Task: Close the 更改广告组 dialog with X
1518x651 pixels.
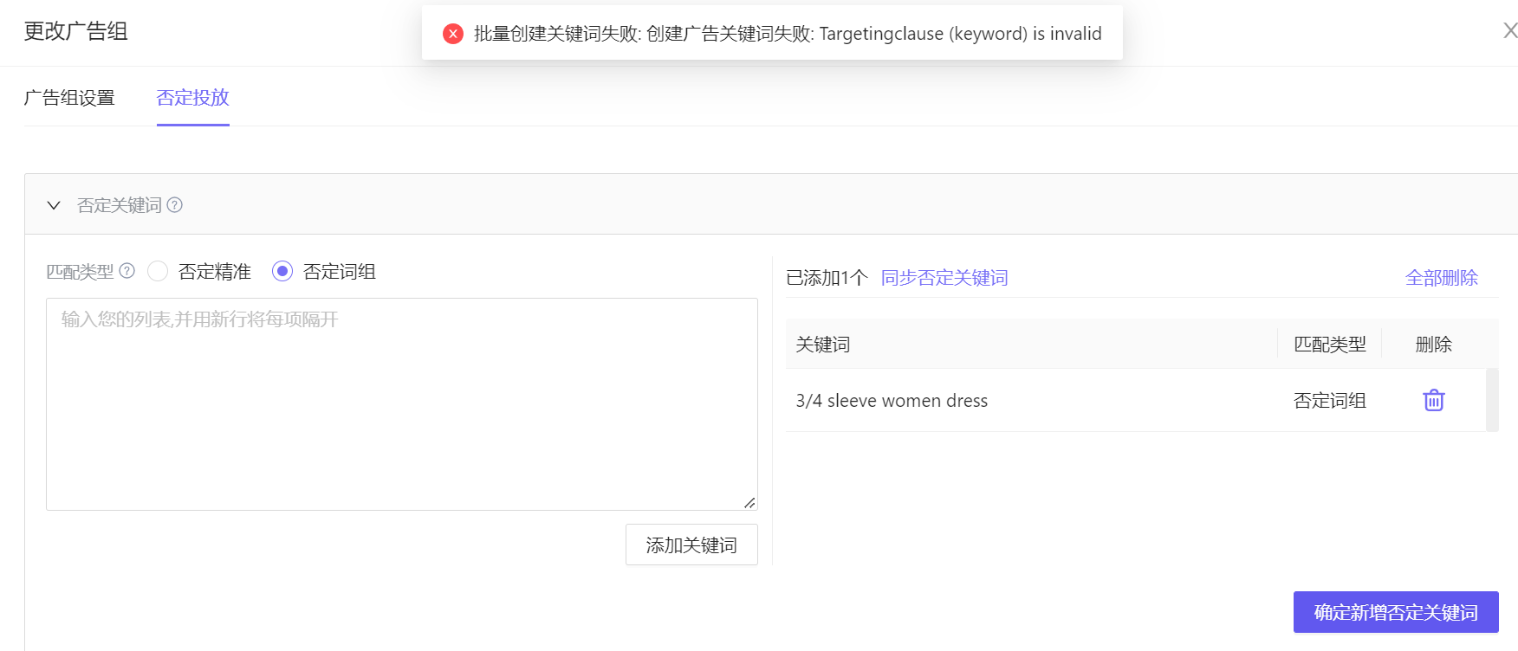Action: click(x=1509, y=30)
